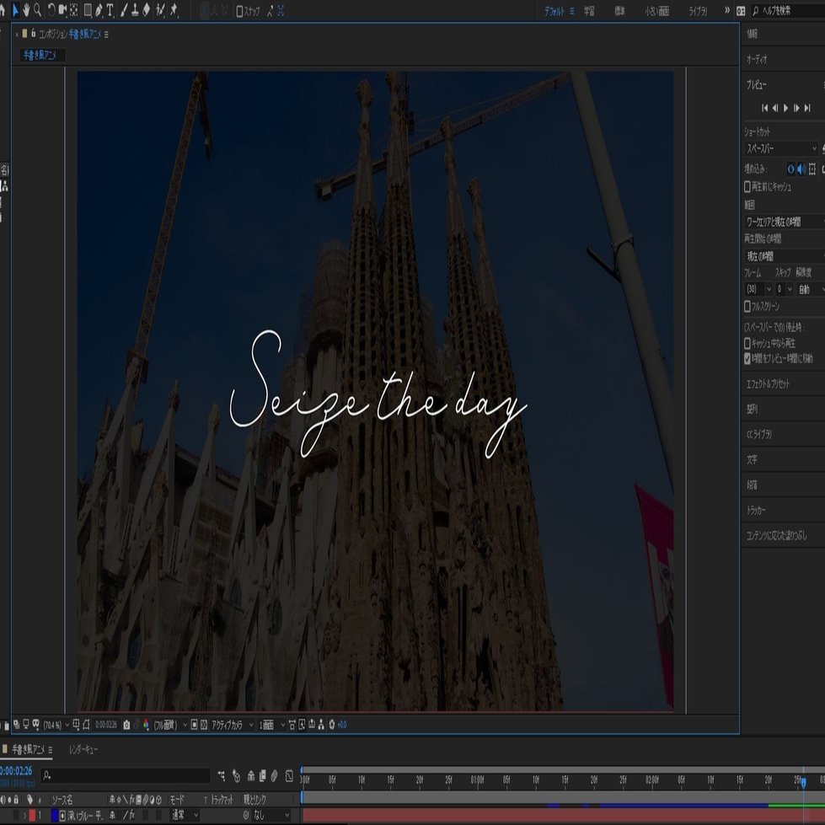Open the grid and guide options icon

77,725
